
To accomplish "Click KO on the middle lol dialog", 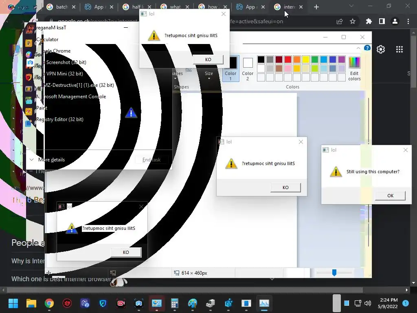I will (x=285, y=187).
